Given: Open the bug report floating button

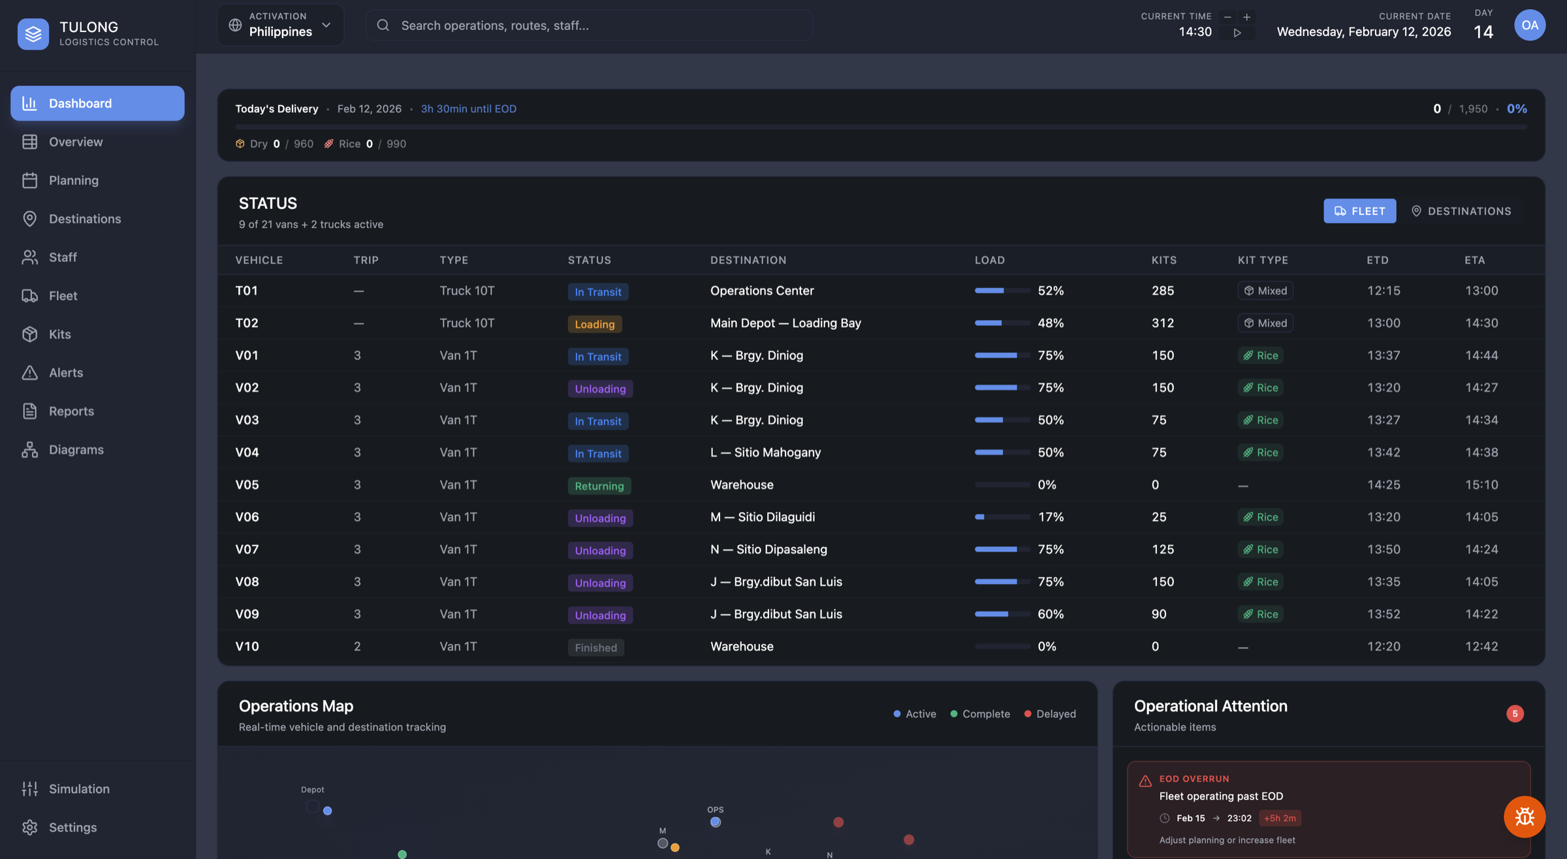Looking at the screenshot, I should (x=1525, y=817).
